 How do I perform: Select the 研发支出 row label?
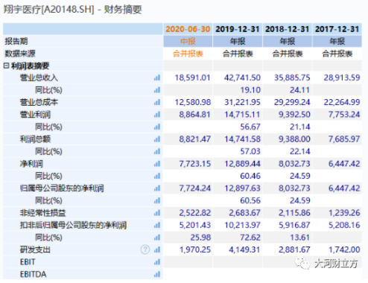coord(35,249)
